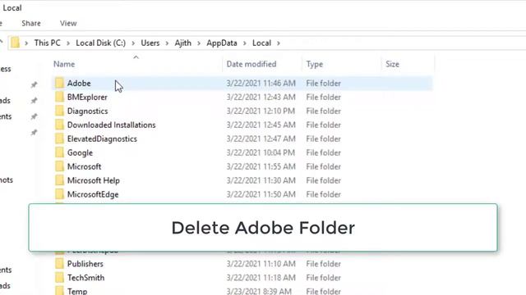
Task: Sort by Date modified column header
Action: pyautogui.click(x=251, y=64)
